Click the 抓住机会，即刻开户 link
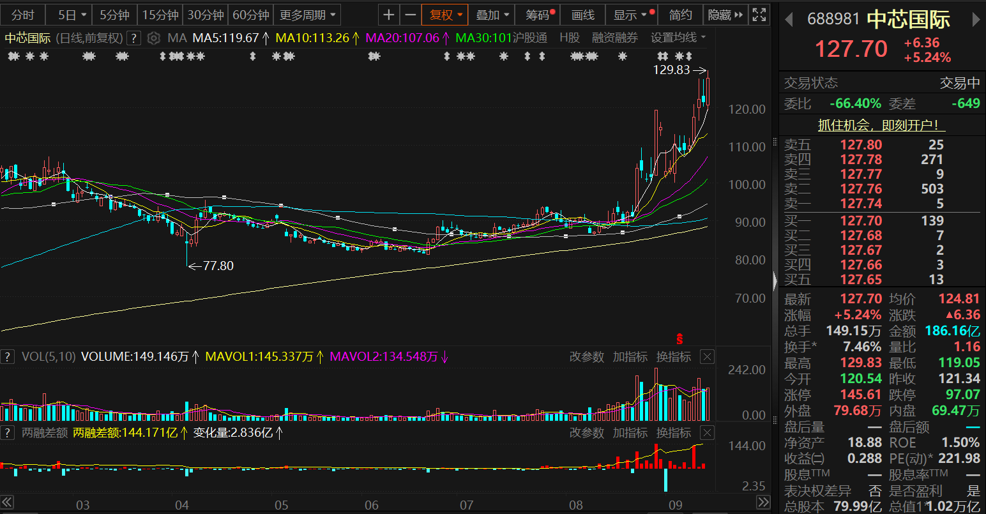986x514 pixels. coord(882,125)
